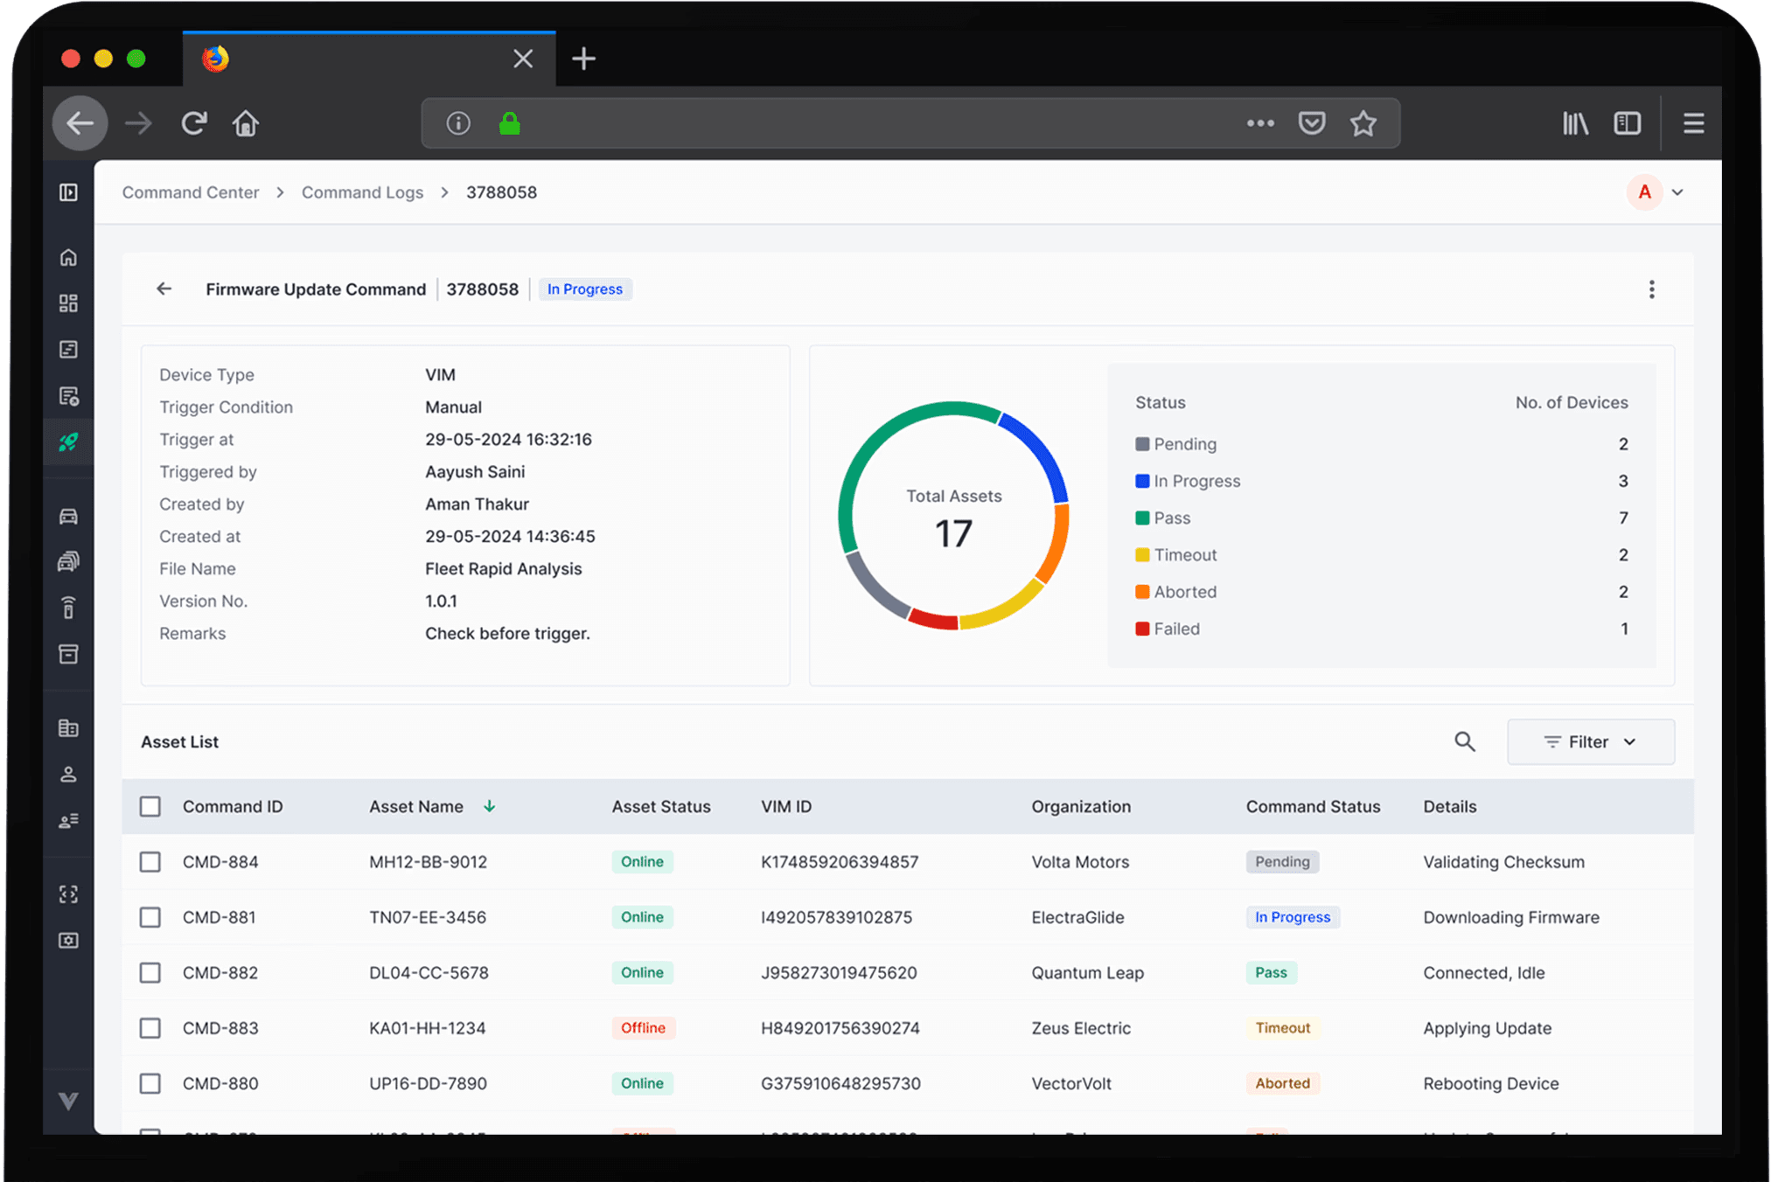Image resolution: width=1771 pixels, height=1182 pixels.
Task: Click the search icon in Asset List
Action: pyautogui.click(x=1465, y=741)
